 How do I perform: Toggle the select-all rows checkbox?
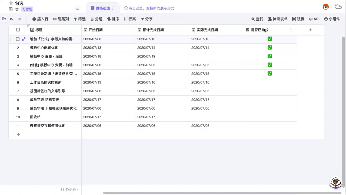point(18,30)
